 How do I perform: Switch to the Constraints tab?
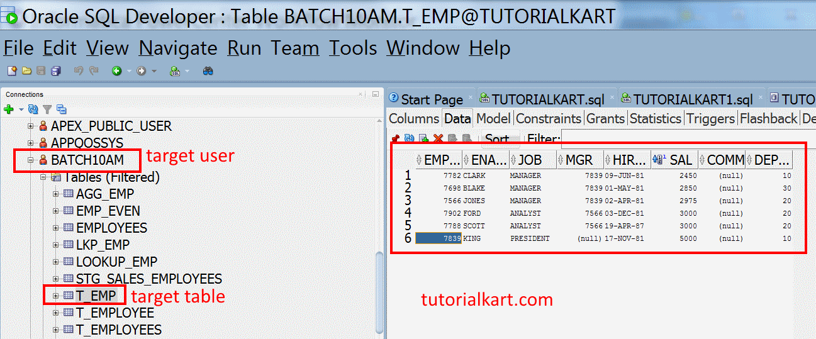(548, 118)
